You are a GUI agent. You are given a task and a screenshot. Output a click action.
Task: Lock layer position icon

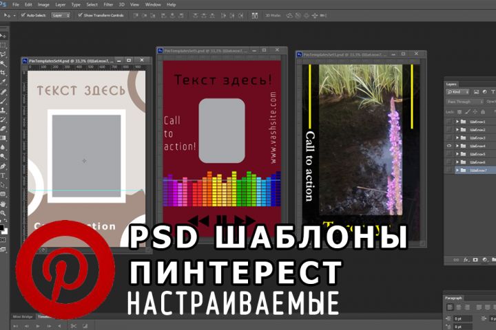click(475, 112)
